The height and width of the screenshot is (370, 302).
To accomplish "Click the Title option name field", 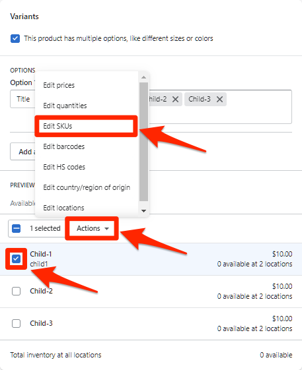I will click(x=22, y=99).
